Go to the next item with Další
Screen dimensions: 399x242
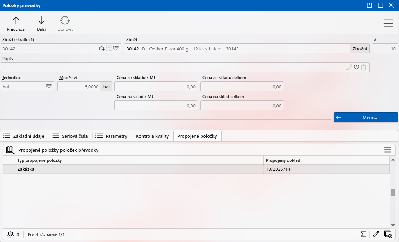coord(41,24)
